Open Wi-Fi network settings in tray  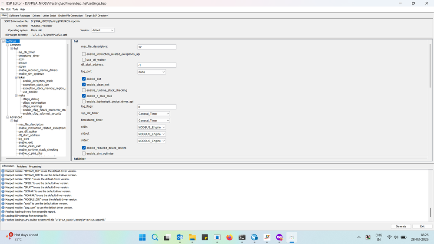tap(389, 237)
